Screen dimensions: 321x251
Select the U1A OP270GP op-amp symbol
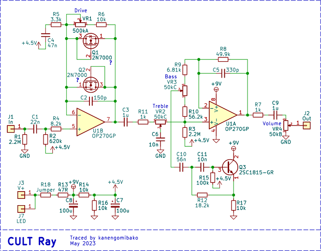(x=222, y=115)
